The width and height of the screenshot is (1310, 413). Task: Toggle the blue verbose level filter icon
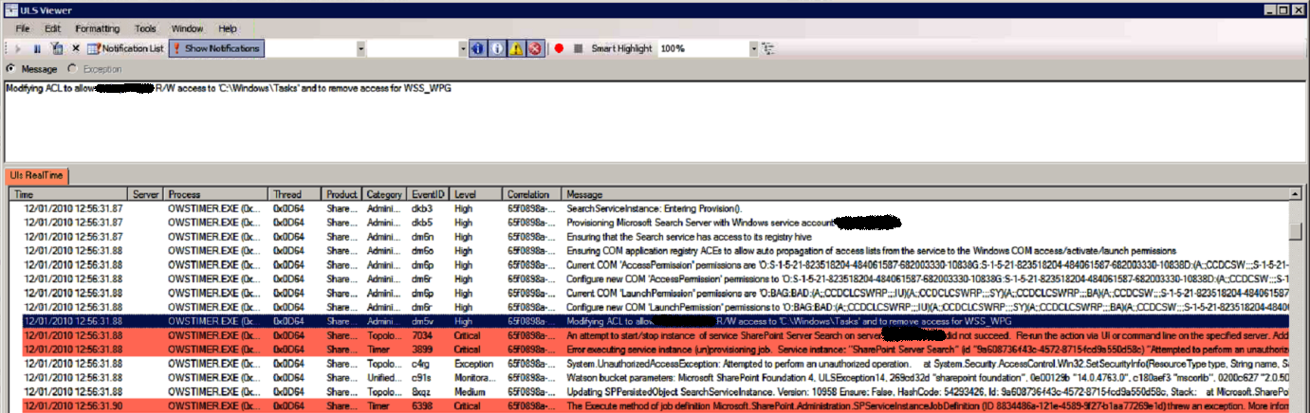(478, 48)
